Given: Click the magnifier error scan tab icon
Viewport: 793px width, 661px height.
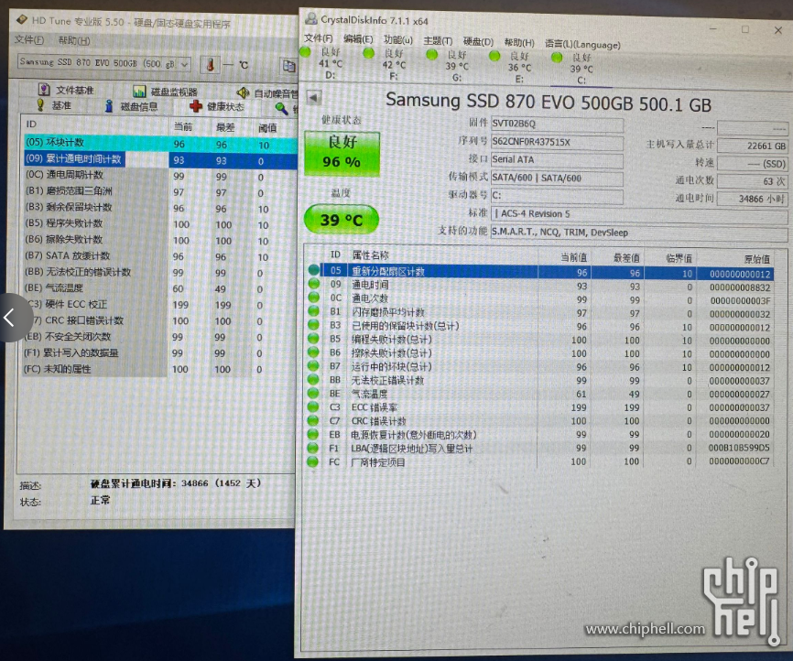Looking at the screenshot, I should tap(281, 108).
